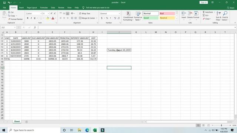Apply the Bad cell style
237x133 pixels.
pos(167,13)
